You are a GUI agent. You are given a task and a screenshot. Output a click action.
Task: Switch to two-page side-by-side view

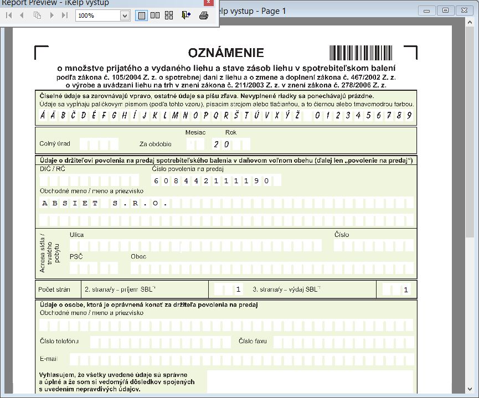click(156, 15)
